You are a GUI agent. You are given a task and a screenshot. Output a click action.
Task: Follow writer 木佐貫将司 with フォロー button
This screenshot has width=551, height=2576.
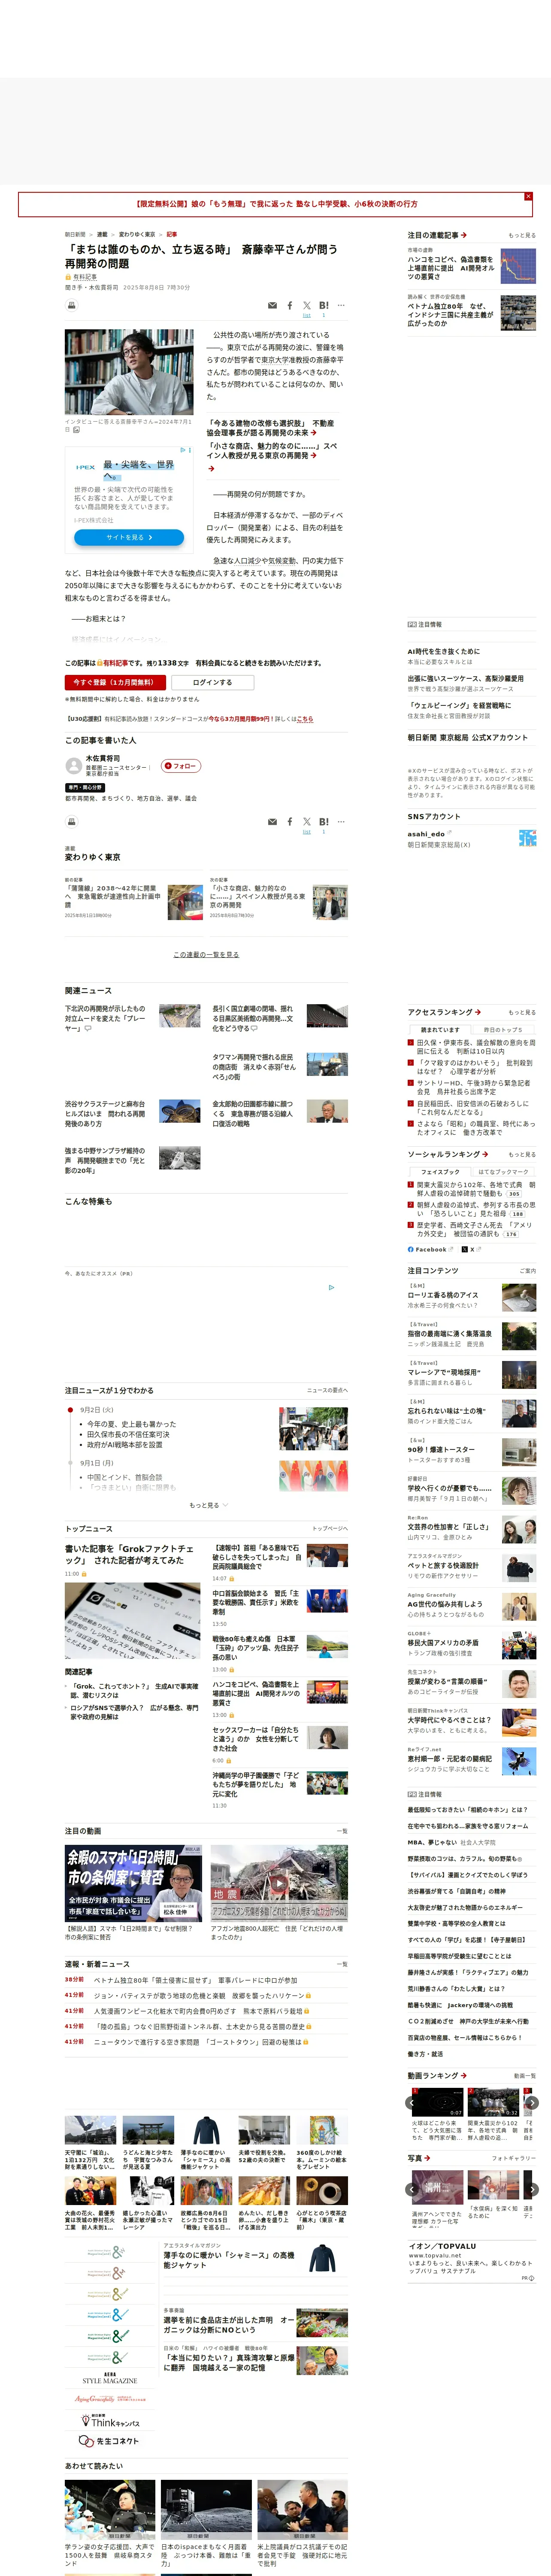click(x=181, y=766)
